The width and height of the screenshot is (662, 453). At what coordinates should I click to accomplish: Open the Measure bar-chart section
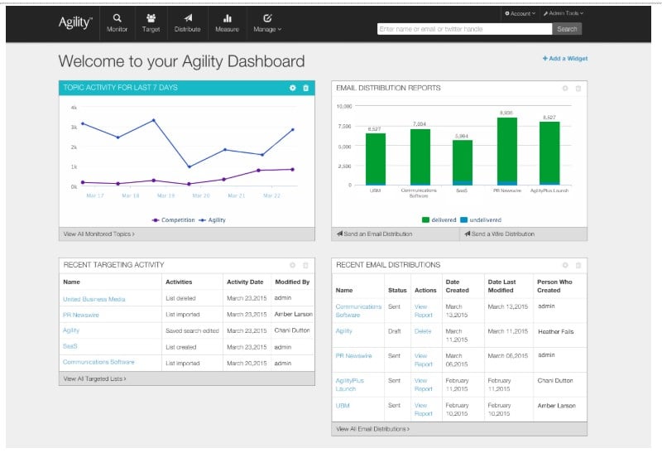(227, 22)
